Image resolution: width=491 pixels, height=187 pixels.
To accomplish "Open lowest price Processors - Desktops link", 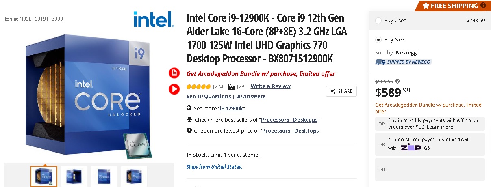I will (x=290, y=131).
